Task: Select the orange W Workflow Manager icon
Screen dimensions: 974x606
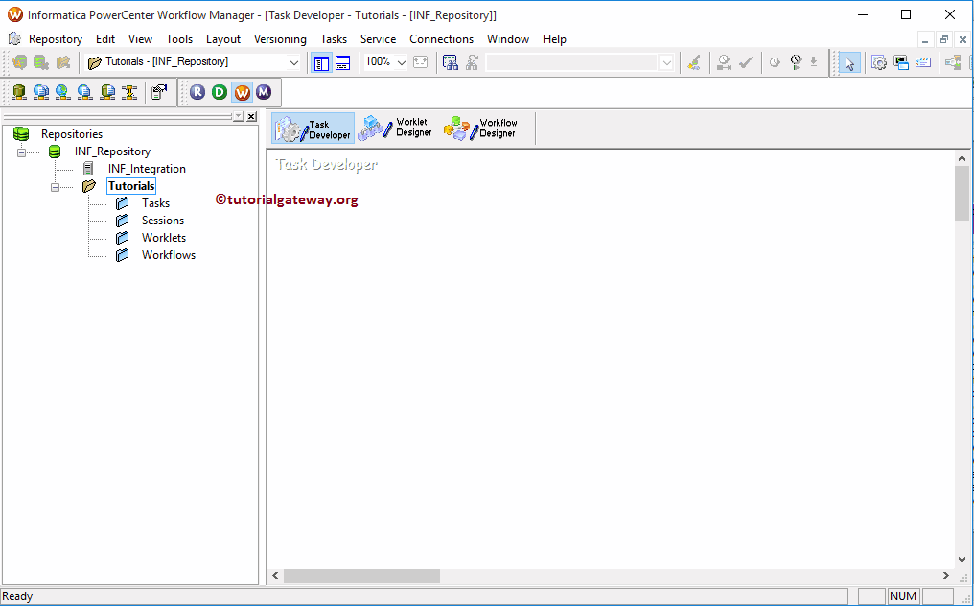Action: [242, 92]
